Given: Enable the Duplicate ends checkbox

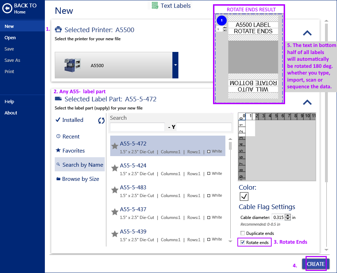Looking at the screenshot, I should (243, 233).
